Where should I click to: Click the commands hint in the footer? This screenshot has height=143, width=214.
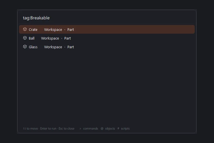point(89,128)
